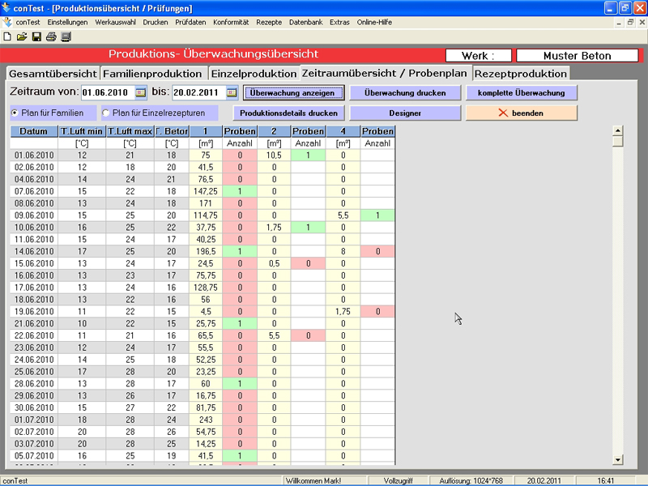Switch to the Gesamtübersicht tab
648x486 pixels.
click(x=53, y=74)
